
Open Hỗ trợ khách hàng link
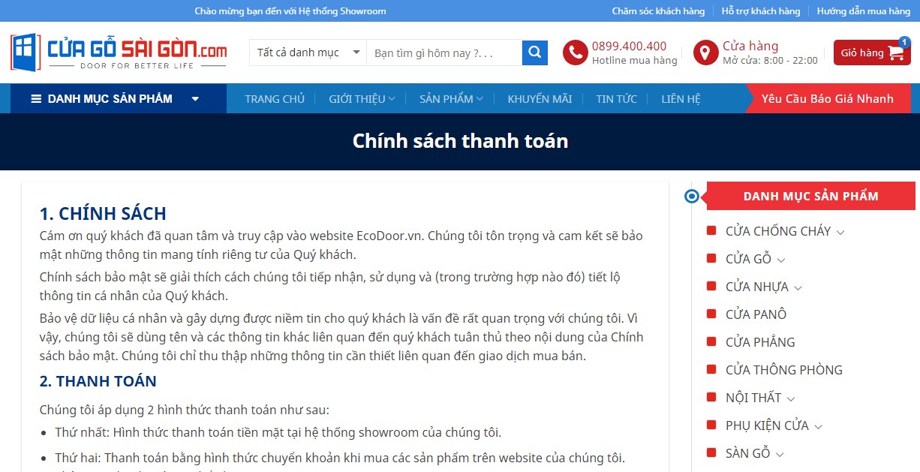pyautogui.click(x=761, y=11)
